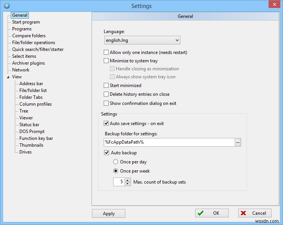
Task: Click the Apply button
Action: pos(109,214)
